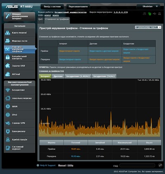The height and width of the screenshot is (174, 165).
Task: Open the AiCloud cloud icon
Action: coord(7,74)
